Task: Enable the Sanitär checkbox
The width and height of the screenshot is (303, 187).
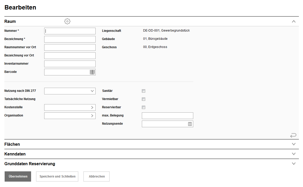Action: coord(144,91)
